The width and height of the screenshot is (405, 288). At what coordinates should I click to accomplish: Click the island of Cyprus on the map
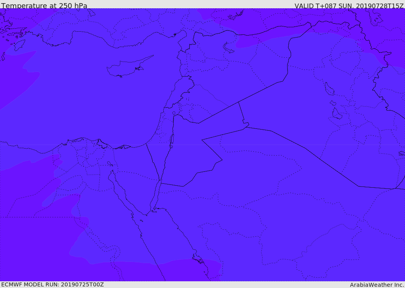[128, 68]
